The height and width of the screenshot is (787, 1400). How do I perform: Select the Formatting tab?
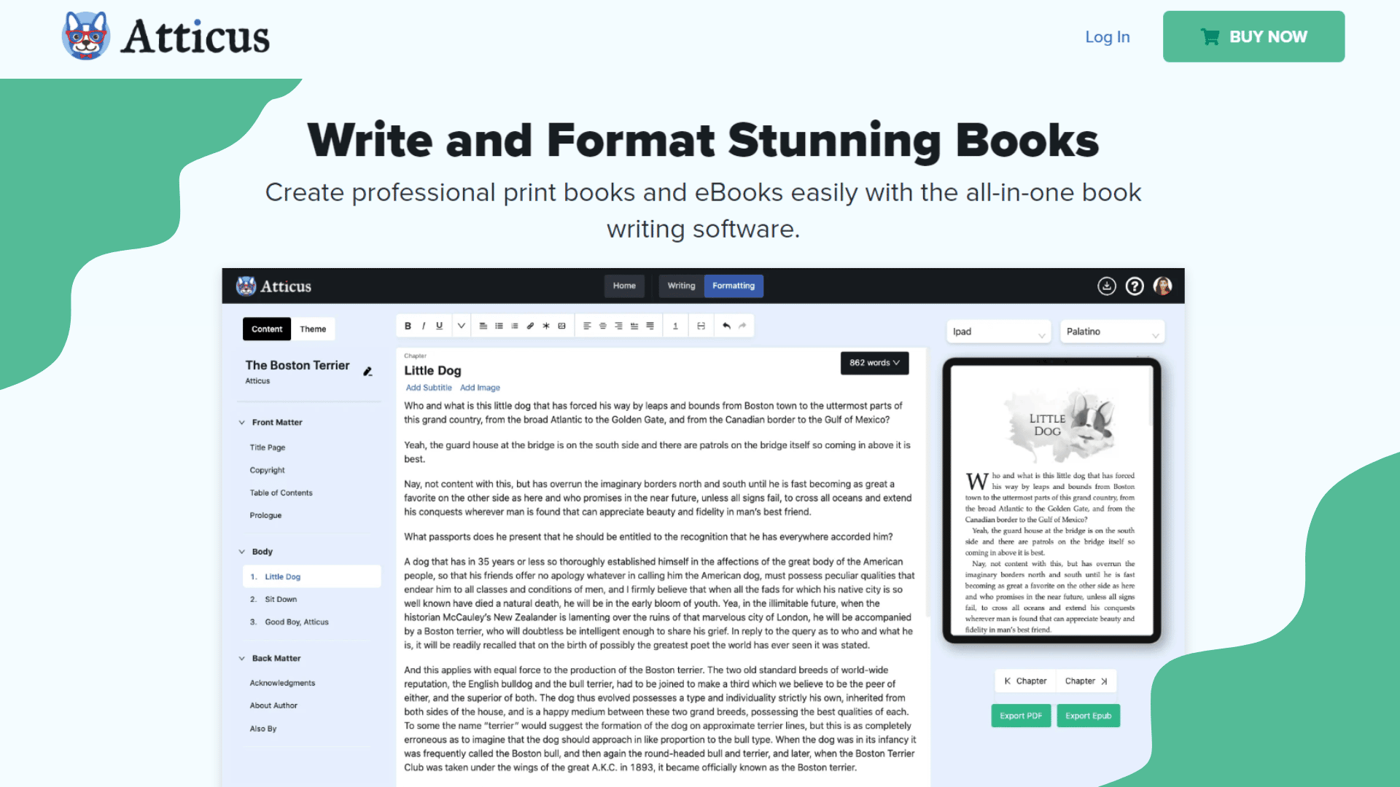[734, 286]
